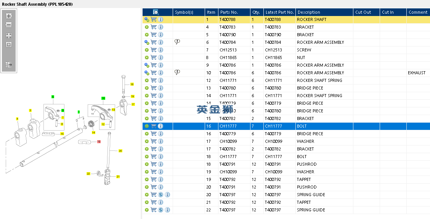Click assembly gears icon for ROCKER SHAFT row
The image size is (430, 219).
[x=147, y=19]
